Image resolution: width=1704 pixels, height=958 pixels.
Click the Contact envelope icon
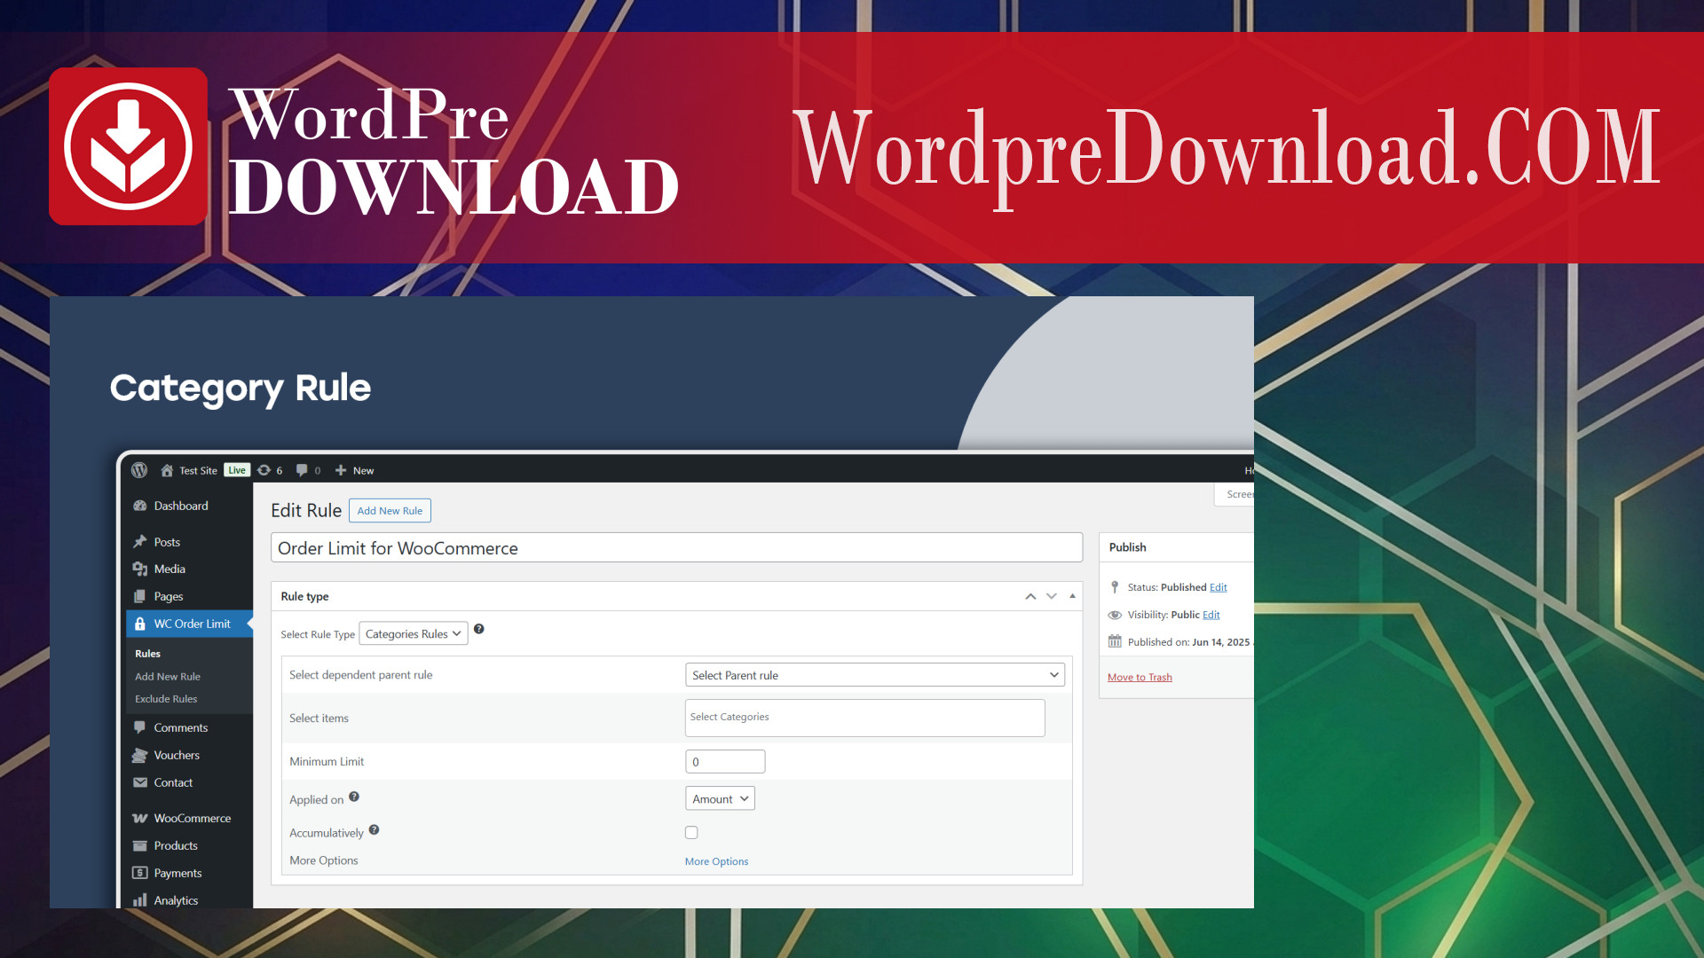coord(140,782)
